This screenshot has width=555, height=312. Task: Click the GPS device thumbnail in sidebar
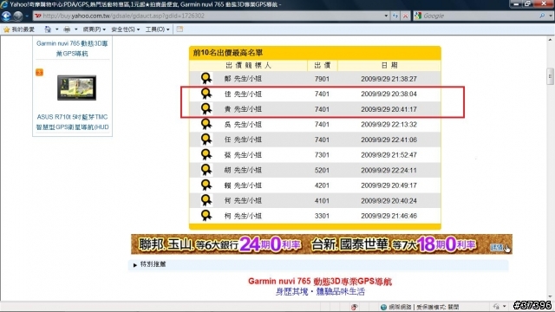(x=77, y=88)
